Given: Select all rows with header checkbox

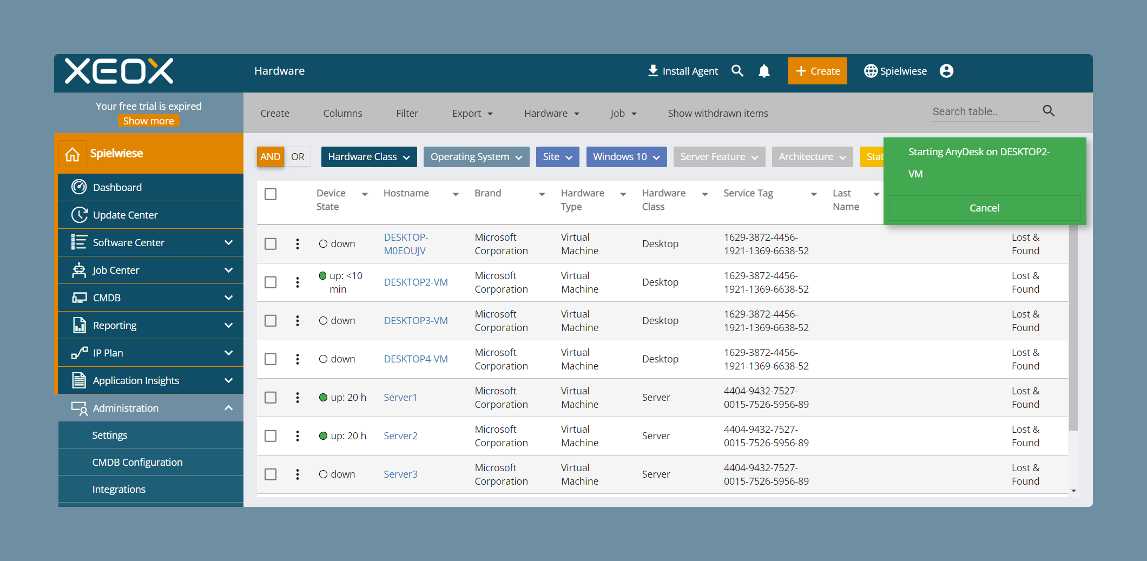Looking at the screenshot, I should (271, 194).
